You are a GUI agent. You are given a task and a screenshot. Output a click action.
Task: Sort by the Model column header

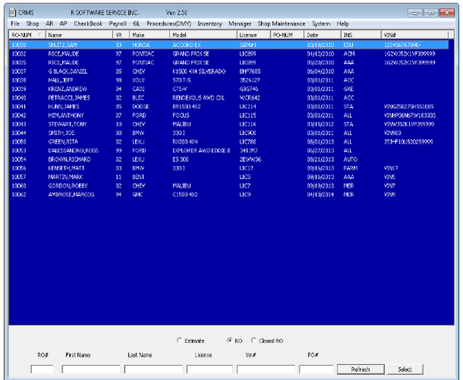pos(203,35)
